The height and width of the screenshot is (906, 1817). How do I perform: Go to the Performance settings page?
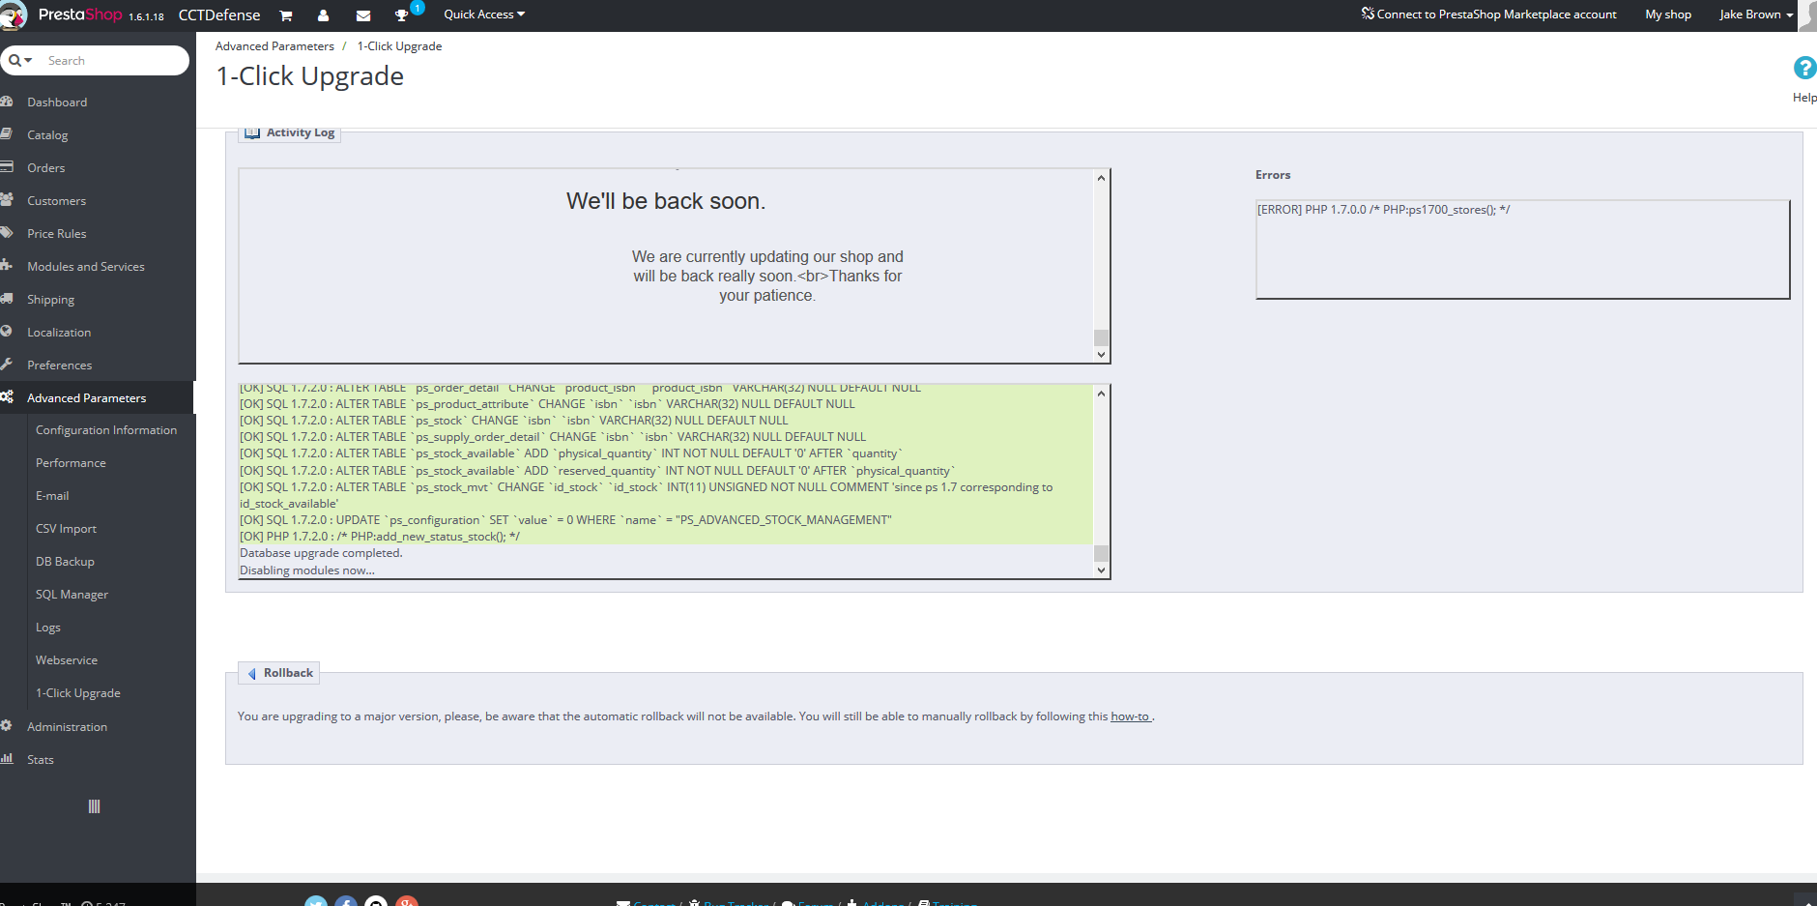tap(71, 463)
